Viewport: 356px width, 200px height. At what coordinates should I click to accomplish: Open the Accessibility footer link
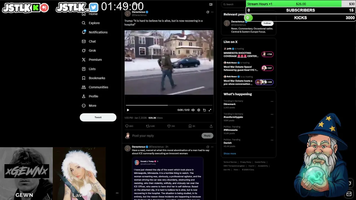[x=263, y=166]
